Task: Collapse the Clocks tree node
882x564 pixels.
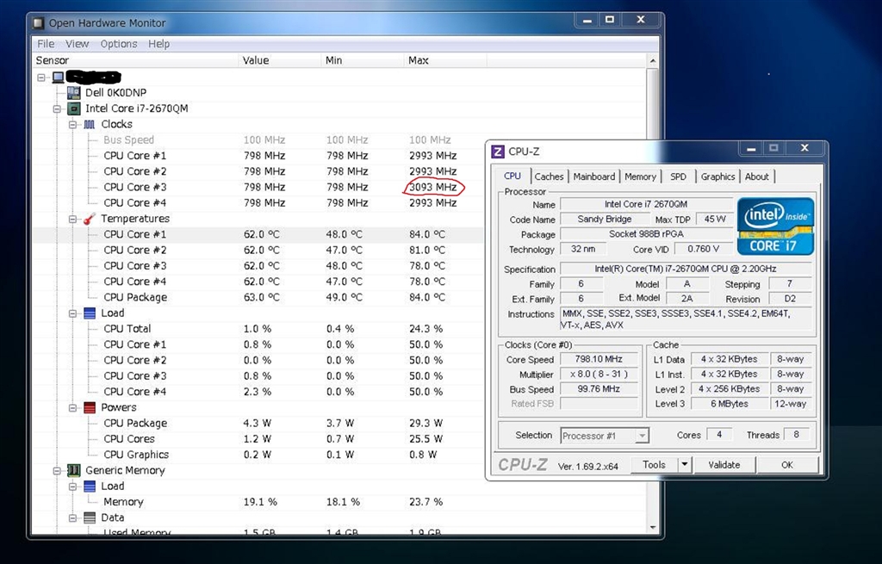Action: tap(73, 125)
